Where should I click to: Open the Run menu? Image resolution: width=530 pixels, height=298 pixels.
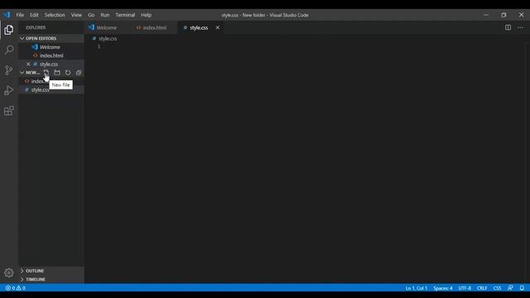pos(105,15)
